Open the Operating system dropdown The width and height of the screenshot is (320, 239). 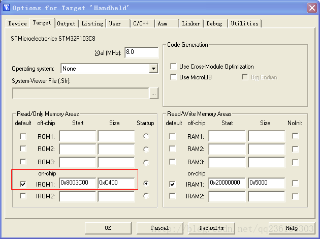[x=153, y=68]
